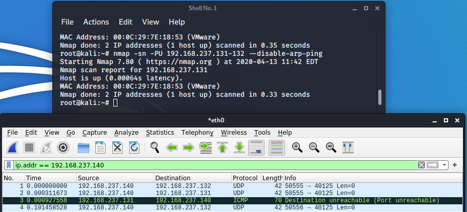Save this capture file
Viewport: 467px width, 212px height.
[100, 147]
